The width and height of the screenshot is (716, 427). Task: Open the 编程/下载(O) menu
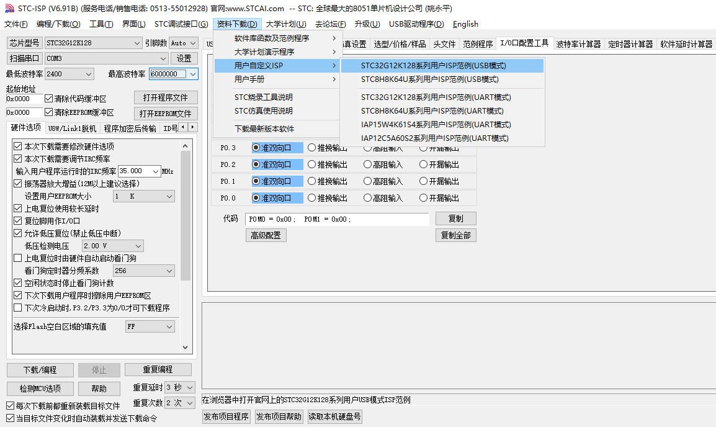[58, 24]
